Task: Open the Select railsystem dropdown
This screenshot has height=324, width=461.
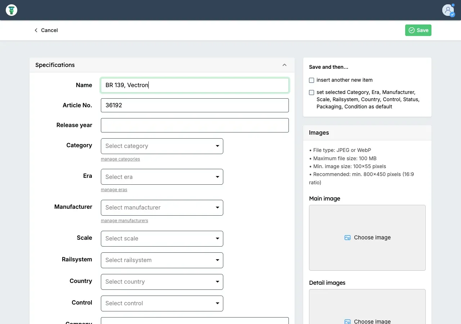Action: [x=162, y=260]
